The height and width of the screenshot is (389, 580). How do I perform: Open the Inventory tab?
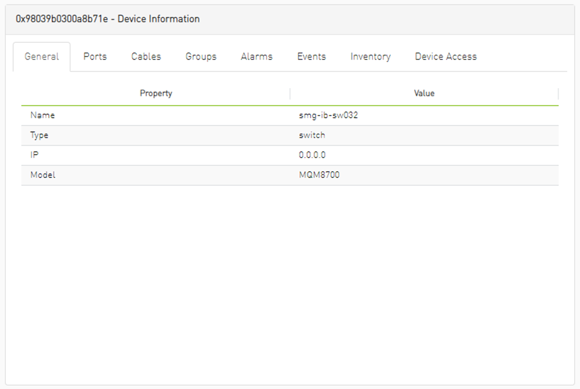(371, 57)
